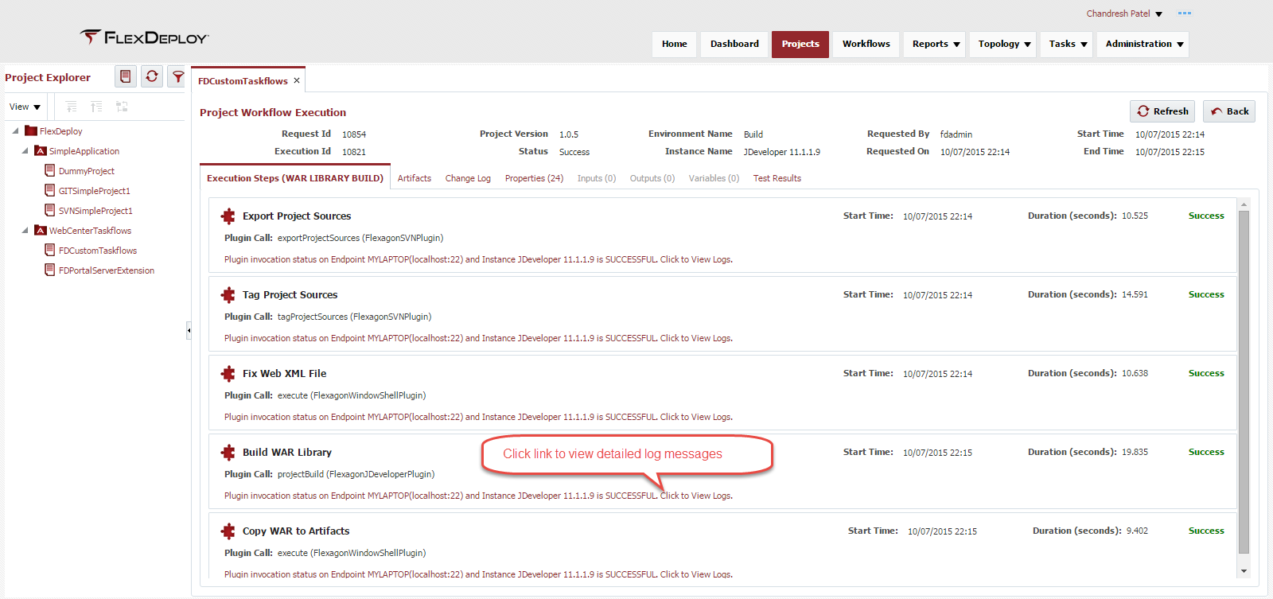The image size is (1273, 599).
Task: Click the Inputs (0) tab
Action: tap(597, 178)
